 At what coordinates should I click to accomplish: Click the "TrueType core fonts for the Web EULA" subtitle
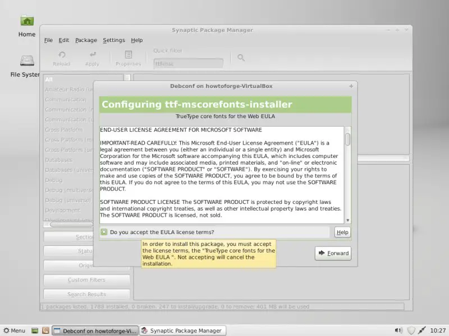pyautogui.click(x=226, y=116)
